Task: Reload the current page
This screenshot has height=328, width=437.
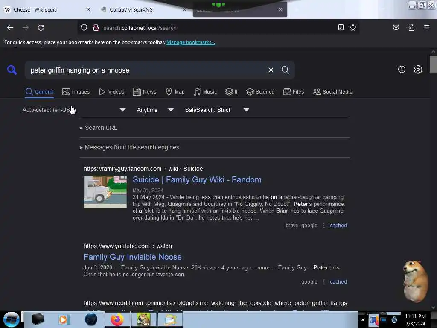Action: [x=41, y=28]
